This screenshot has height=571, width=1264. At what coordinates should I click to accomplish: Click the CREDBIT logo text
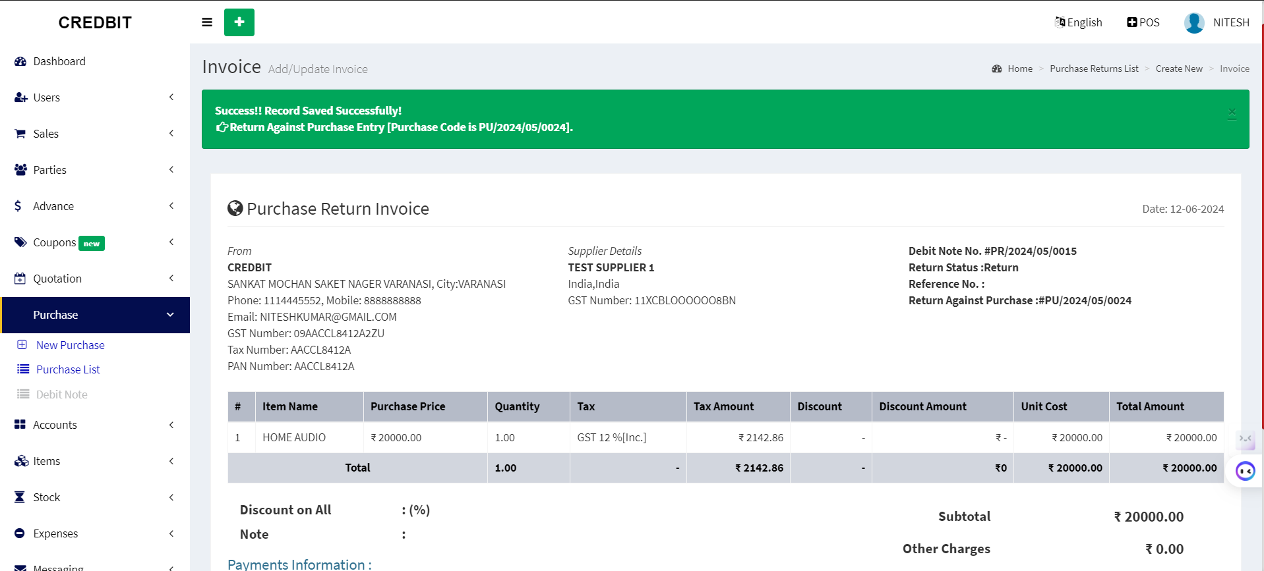pyautogui.click(x=95, y=22)
